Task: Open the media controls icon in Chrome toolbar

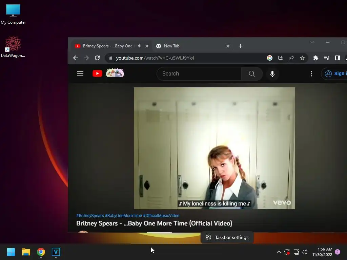Action: (x=326, y=58)
